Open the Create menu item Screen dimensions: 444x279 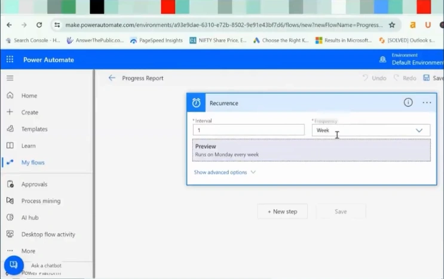(30, 112)
